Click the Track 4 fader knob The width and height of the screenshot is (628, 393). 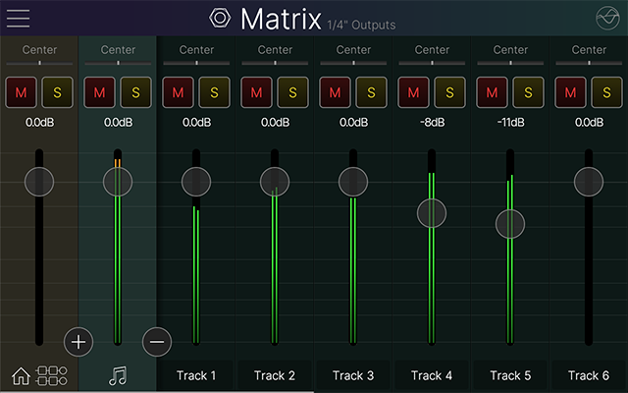coord(432,213)
